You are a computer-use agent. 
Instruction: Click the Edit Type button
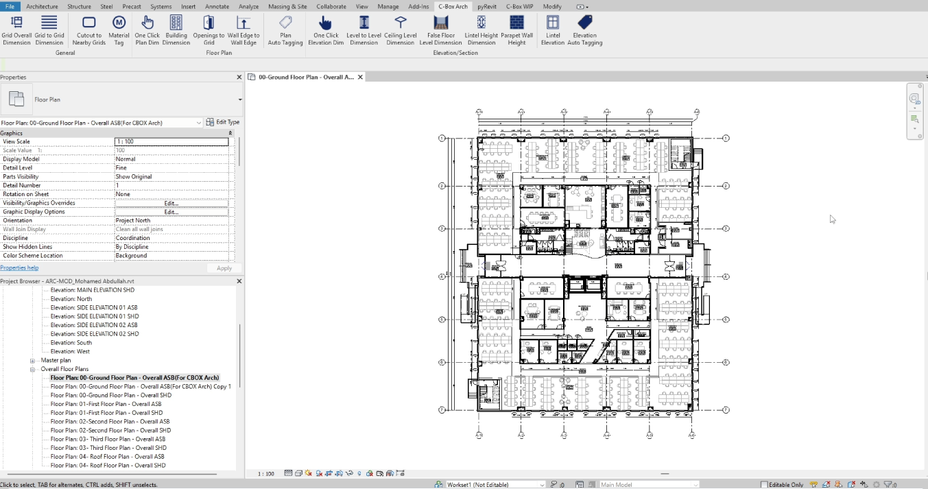tap(223, 122)
